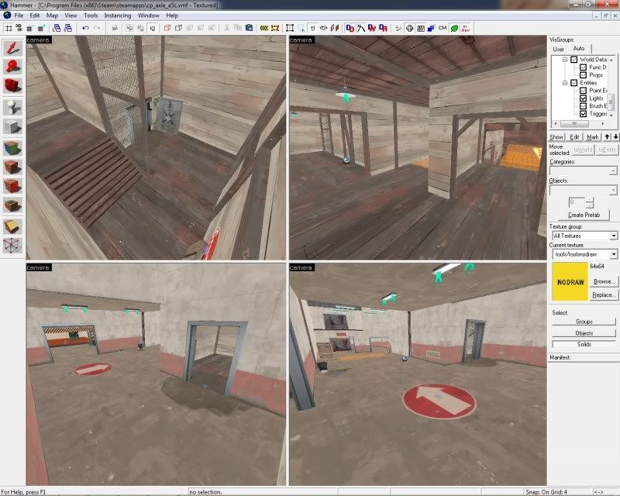The image size is (620, 496).
Task: Paste using the clipboard toolbar icon
Action: pyautogui.click(x=249, y=28)
